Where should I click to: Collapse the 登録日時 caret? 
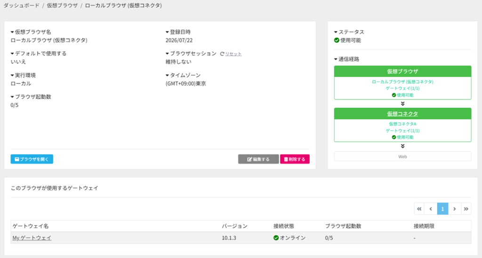[167, 32]
